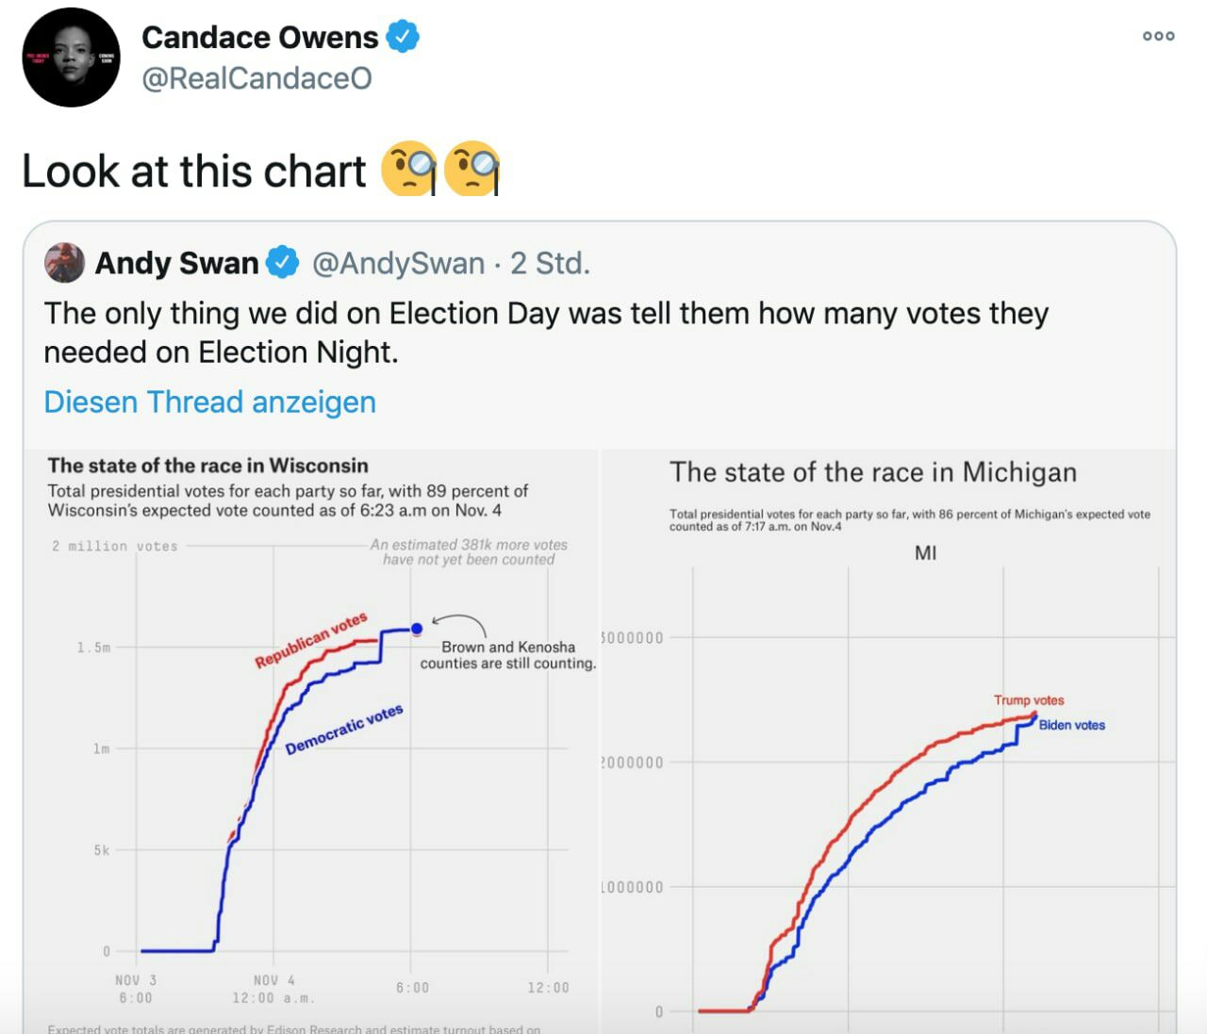Click the Biden votes label in the Michigan chart

1072,725
